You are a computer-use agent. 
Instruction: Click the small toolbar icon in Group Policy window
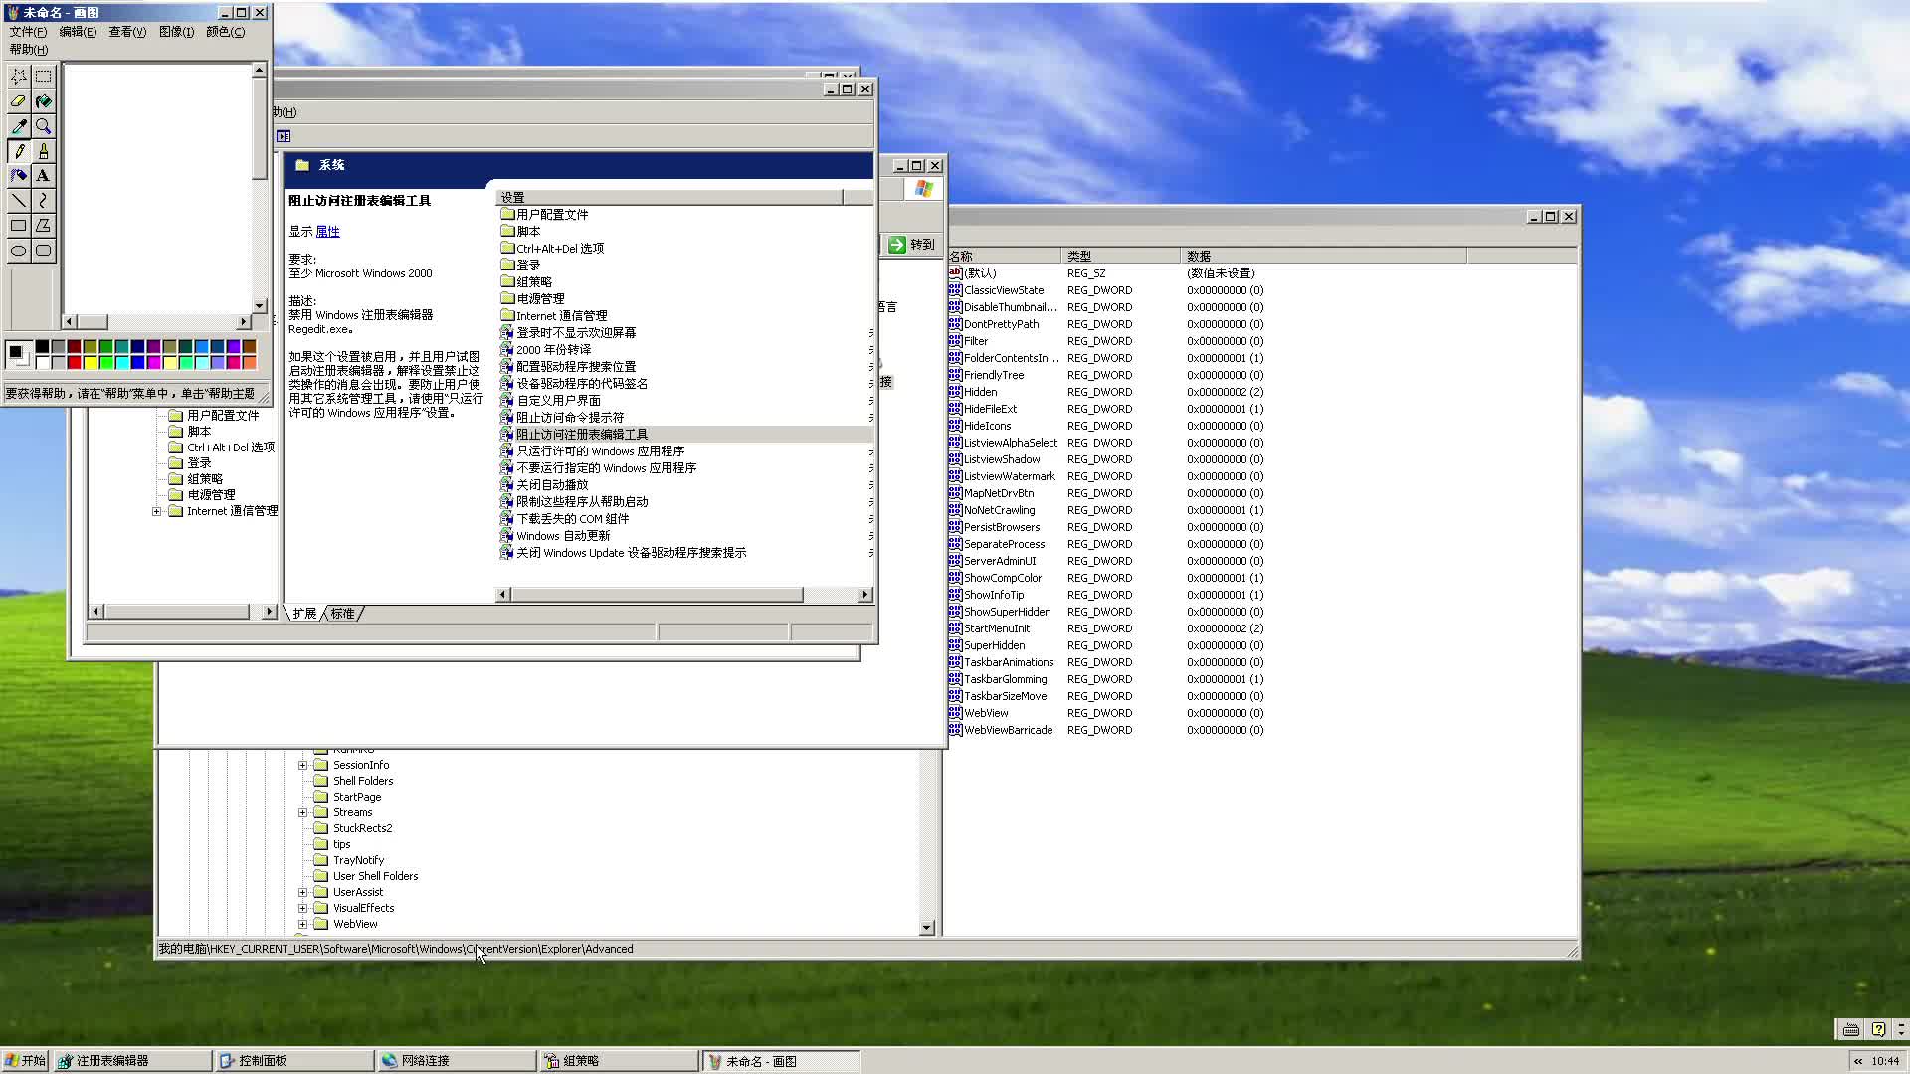(x=284, y=136)
